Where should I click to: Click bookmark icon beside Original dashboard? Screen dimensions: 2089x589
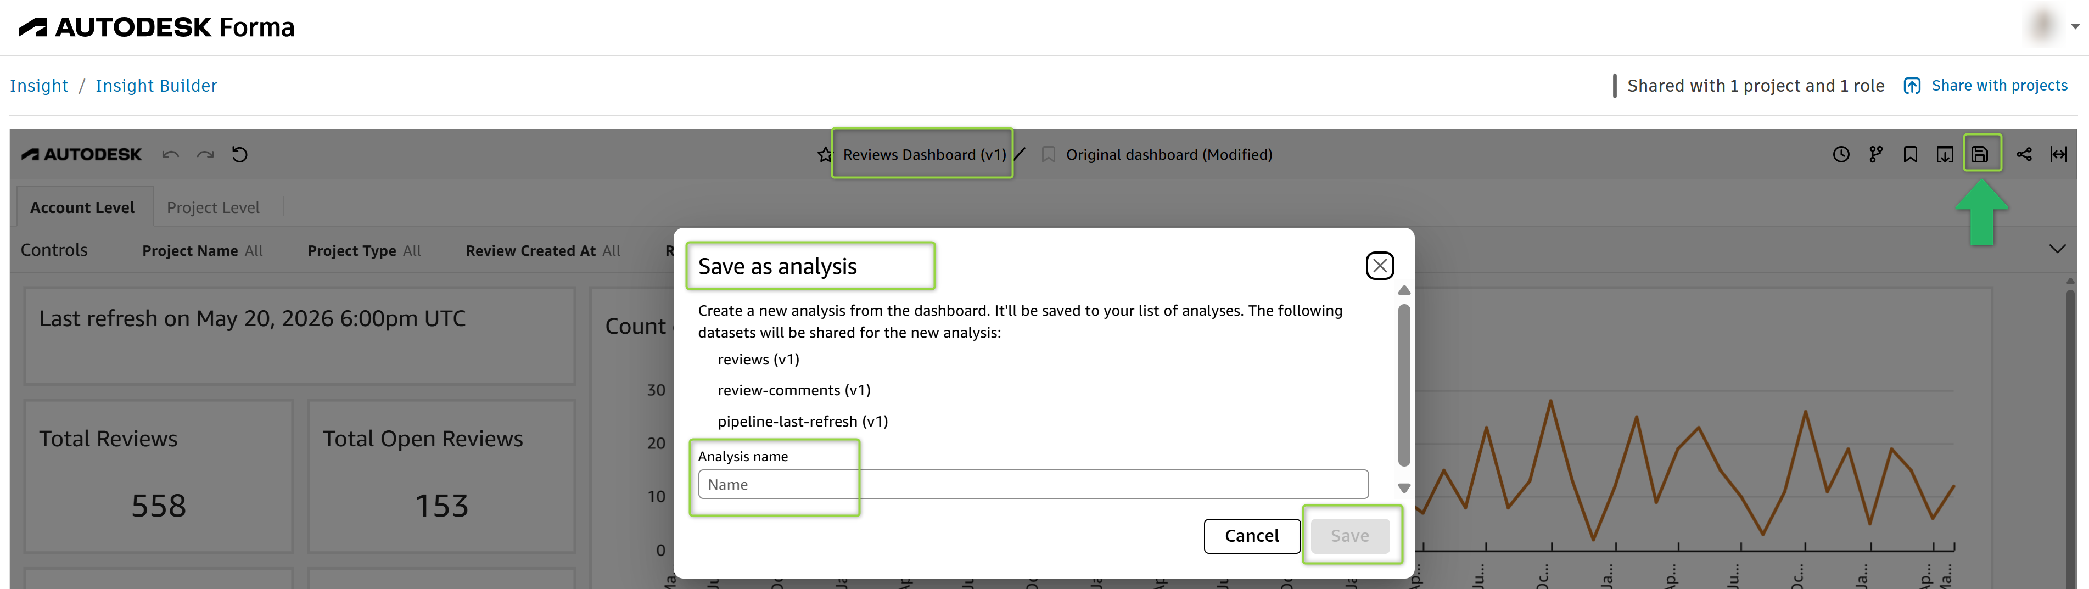pyautogui.click(x=1049, y=154)
